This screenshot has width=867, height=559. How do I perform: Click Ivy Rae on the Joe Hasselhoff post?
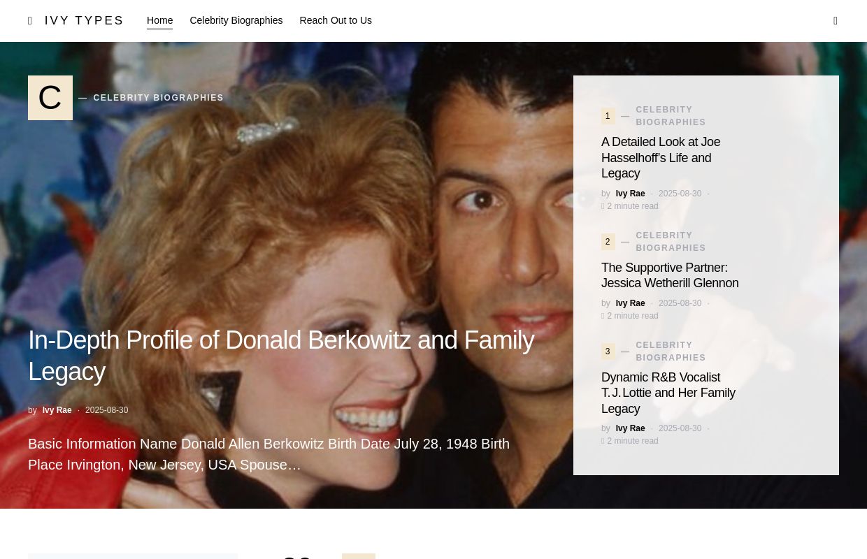[630, 194]
